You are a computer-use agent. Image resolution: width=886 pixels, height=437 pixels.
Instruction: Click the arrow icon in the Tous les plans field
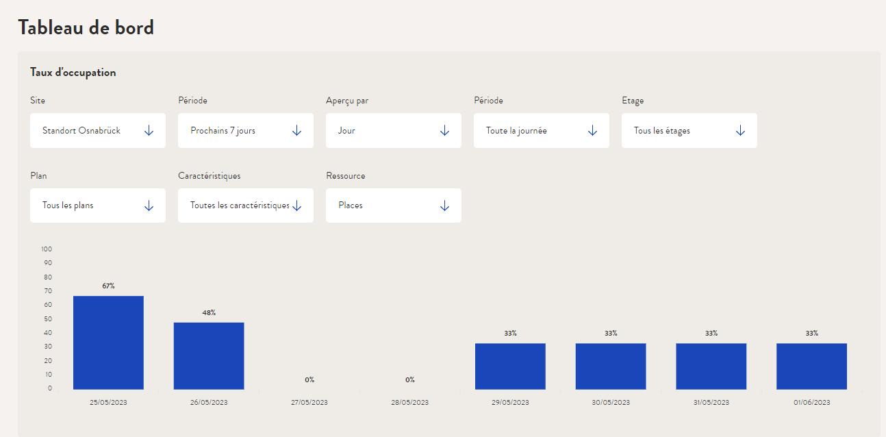click(x=149, y=206)
